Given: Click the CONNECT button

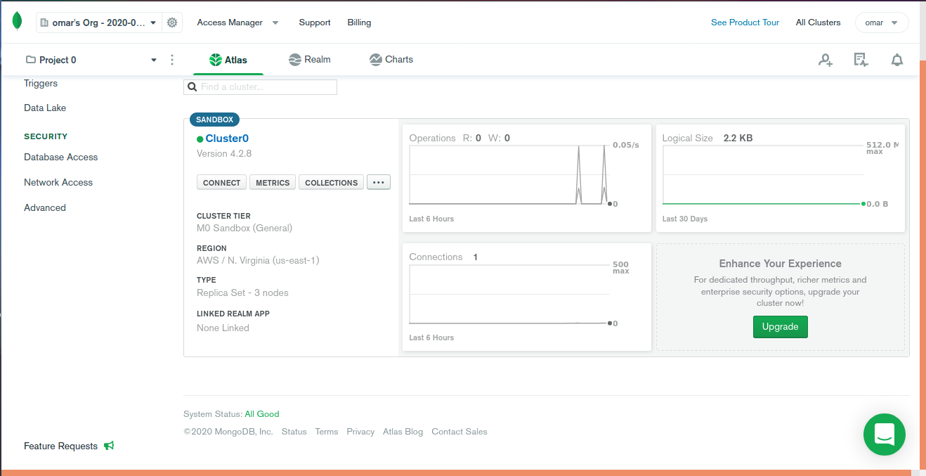Looking at the screenshot, I should pyautogui.click(x=222, y=182).
